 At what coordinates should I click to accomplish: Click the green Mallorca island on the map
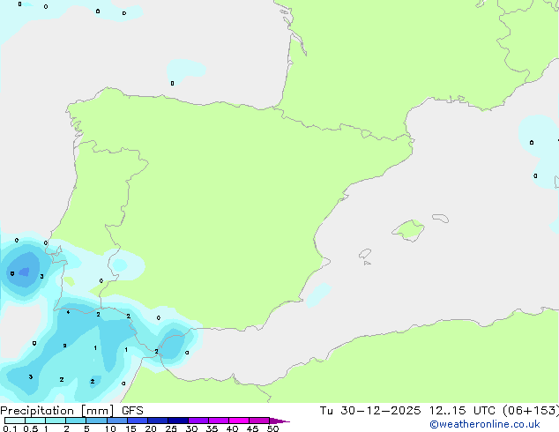coord(408,231)
